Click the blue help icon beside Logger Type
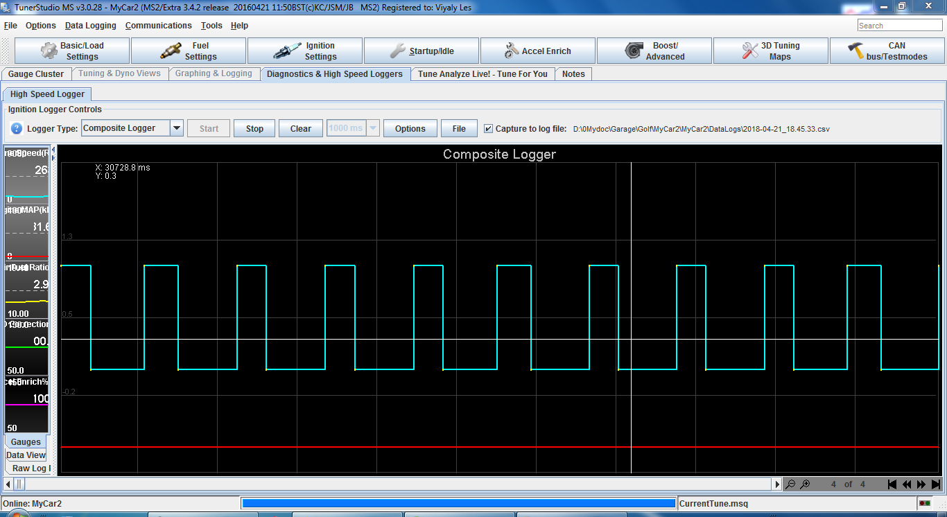Image resolution: width=947 pixels, height=517 pixels. [x=17, y=128]
